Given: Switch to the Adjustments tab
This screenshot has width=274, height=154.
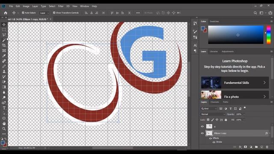Looking at the screenshot, I should point(227,51).
